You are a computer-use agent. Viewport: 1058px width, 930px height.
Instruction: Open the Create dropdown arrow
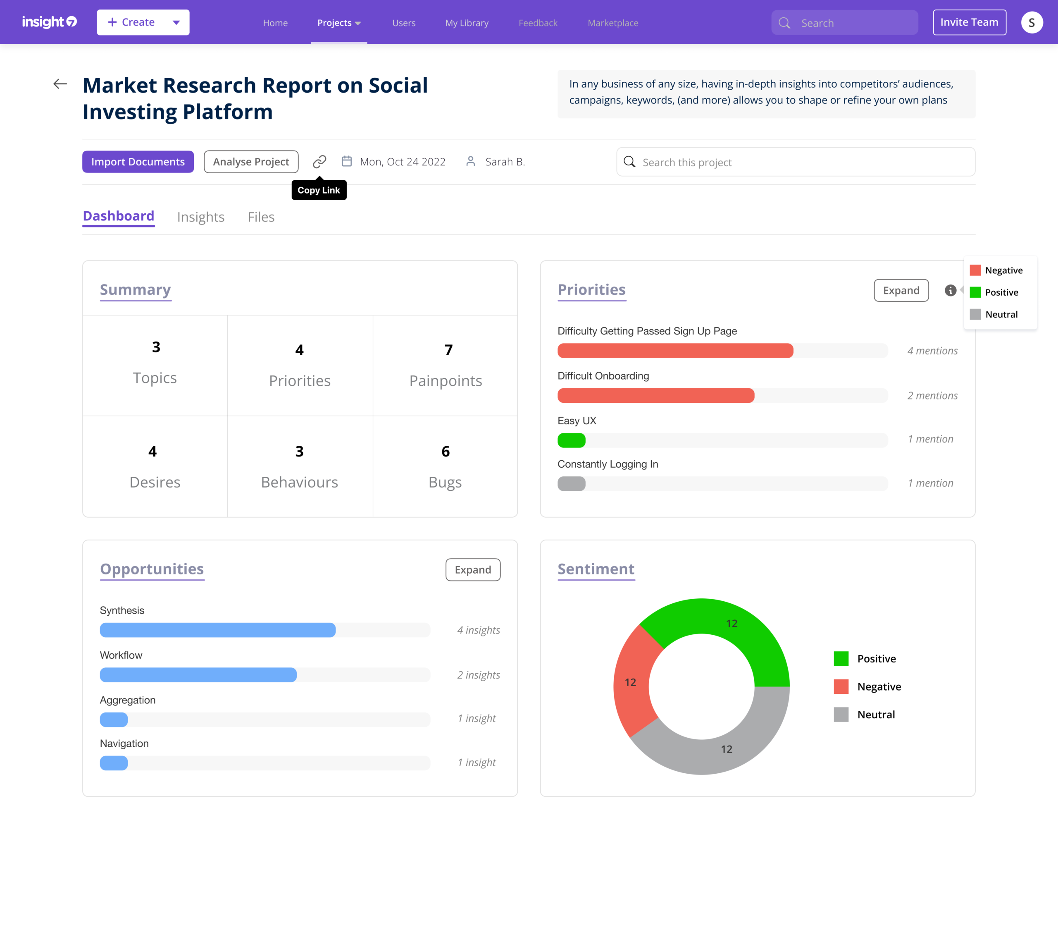coord(176,22)
